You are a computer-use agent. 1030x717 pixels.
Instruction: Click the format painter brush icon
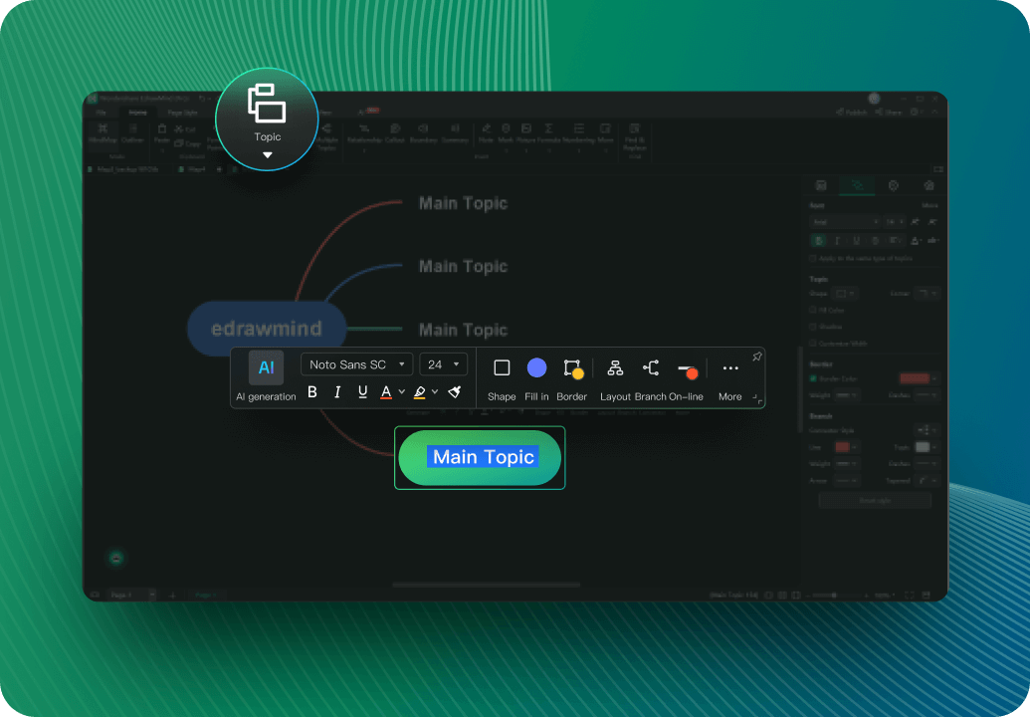[455, 391]
